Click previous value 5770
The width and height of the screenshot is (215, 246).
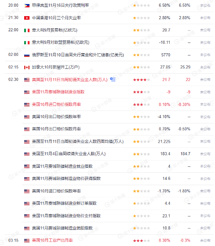point(166,55)
